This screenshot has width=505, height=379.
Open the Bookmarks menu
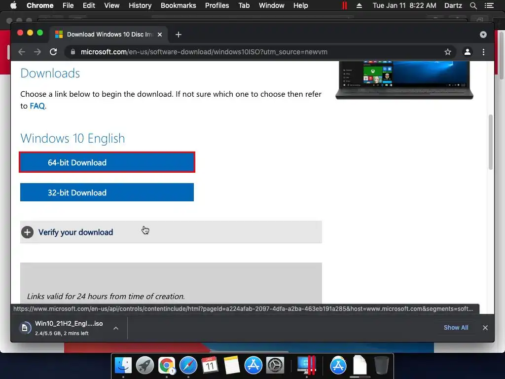point(178,5)
